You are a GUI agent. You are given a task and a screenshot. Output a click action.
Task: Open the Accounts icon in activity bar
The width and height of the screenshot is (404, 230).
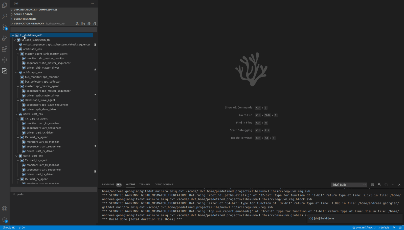click(x=5, y=209)
